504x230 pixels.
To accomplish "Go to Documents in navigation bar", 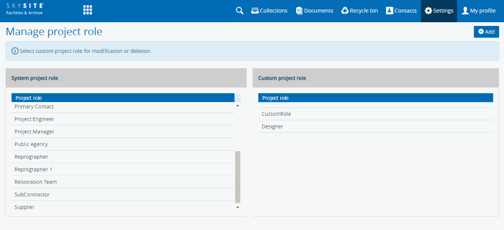I will coord(315,11).
